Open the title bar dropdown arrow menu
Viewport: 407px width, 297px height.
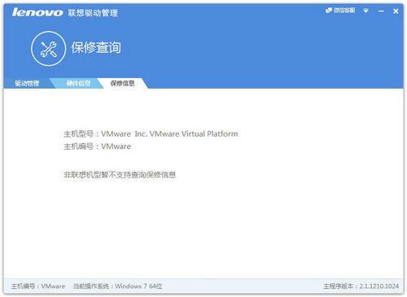point(366,11)
